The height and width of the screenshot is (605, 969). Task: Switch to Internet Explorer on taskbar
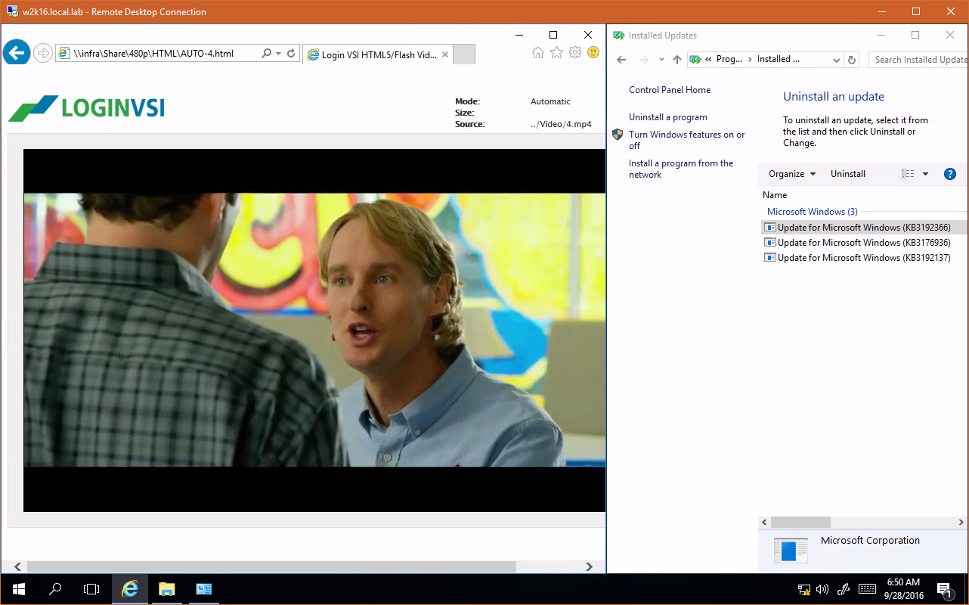click(x=130, y=589)
